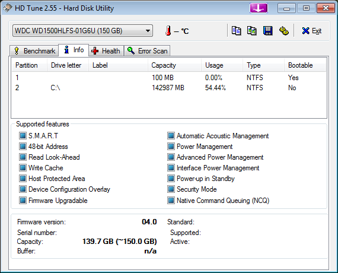Toggle the Power Management checkbox
The height and width of the screenshot is (273, 338).
click(171, 147)
